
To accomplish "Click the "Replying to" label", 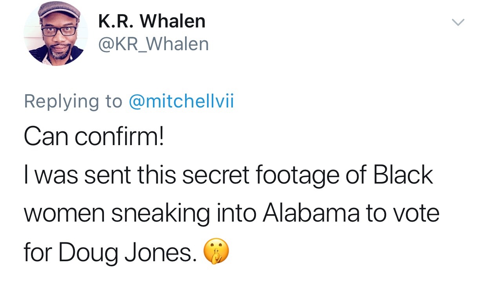I will point(73,101).
